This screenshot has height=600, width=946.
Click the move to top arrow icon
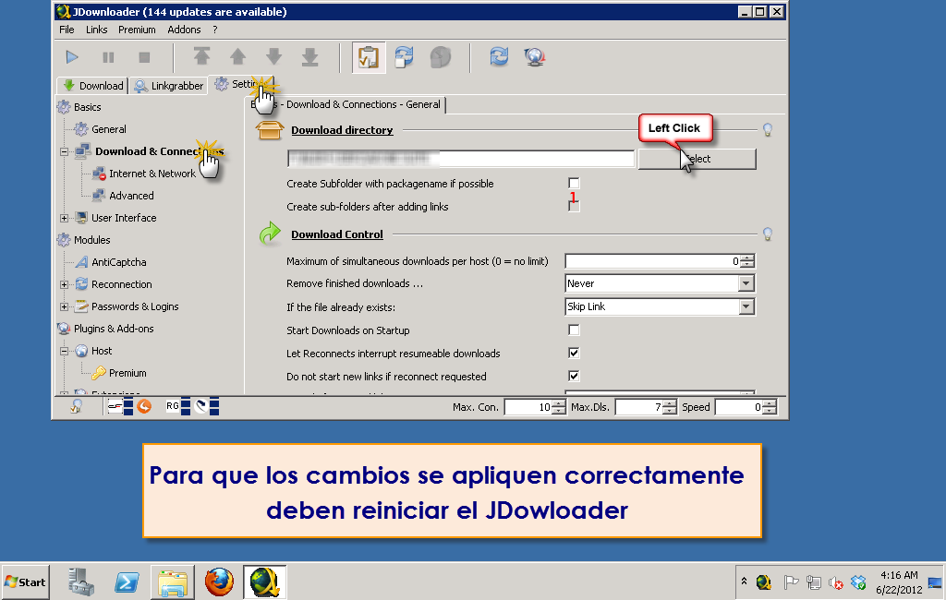(201, 57)
